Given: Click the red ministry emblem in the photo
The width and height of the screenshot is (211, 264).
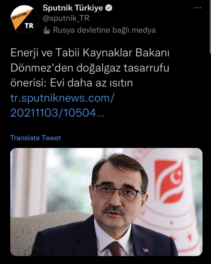Looking at the screenshot, I should tap(169, 181).
